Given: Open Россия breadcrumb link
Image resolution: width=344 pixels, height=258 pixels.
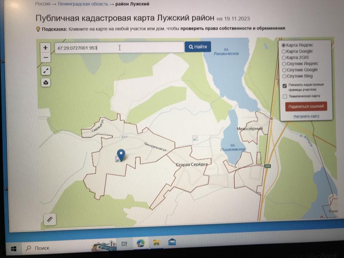Looking at the screenshot, I should pyautogui.click(x=43, y=4).
